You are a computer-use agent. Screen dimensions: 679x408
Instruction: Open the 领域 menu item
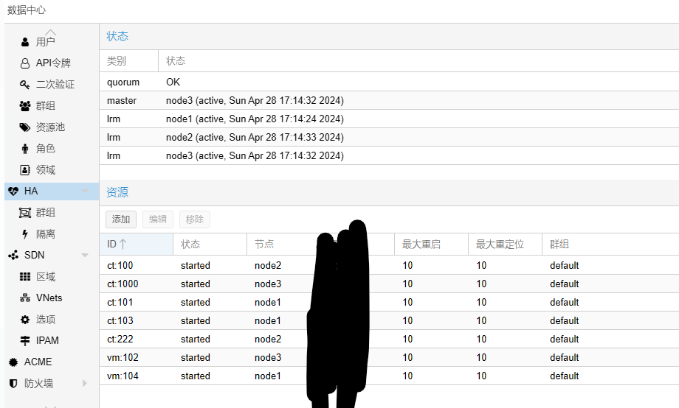point(46,170)
